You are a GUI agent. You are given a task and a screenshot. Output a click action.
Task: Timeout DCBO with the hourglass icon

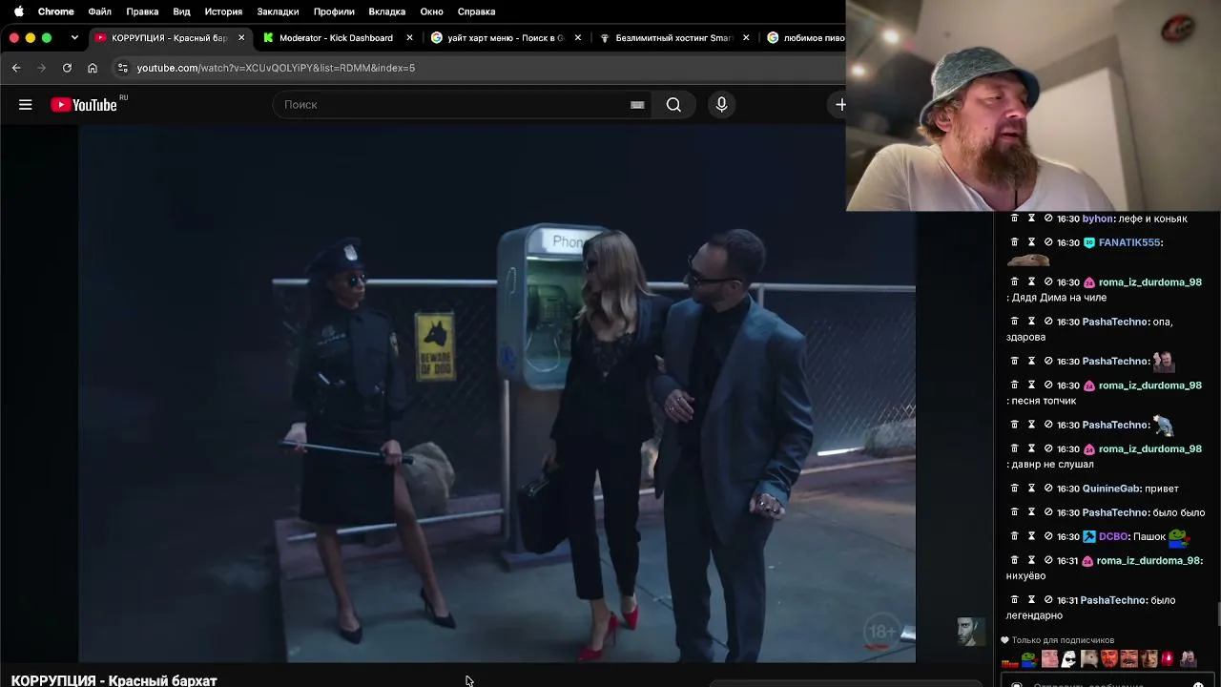(x=1031, y=536)
